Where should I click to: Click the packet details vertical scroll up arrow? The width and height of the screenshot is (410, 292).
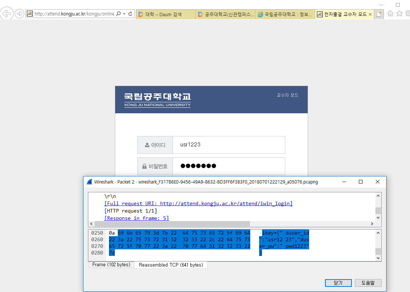coord(378,196)
